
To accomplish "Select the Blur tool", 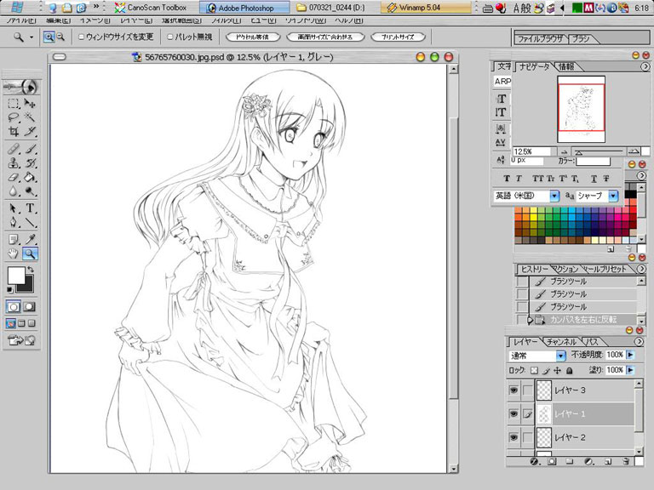I will pyautogui.click(x=14, y=191).
